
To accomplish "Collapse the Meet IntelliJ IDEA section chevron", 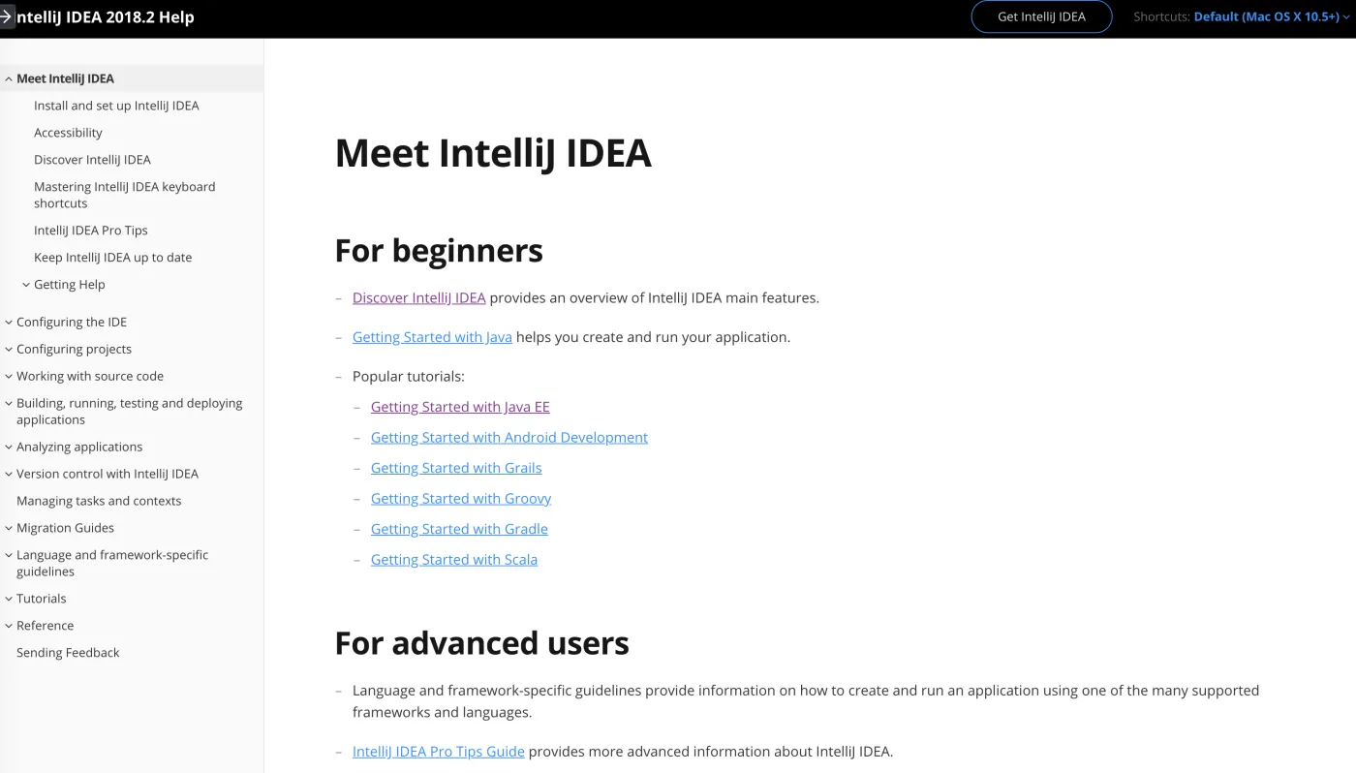I will [x=9, y=79].
